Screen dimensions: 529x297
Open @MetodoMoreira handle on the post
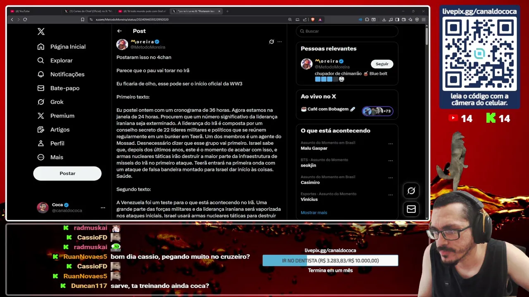148,47
